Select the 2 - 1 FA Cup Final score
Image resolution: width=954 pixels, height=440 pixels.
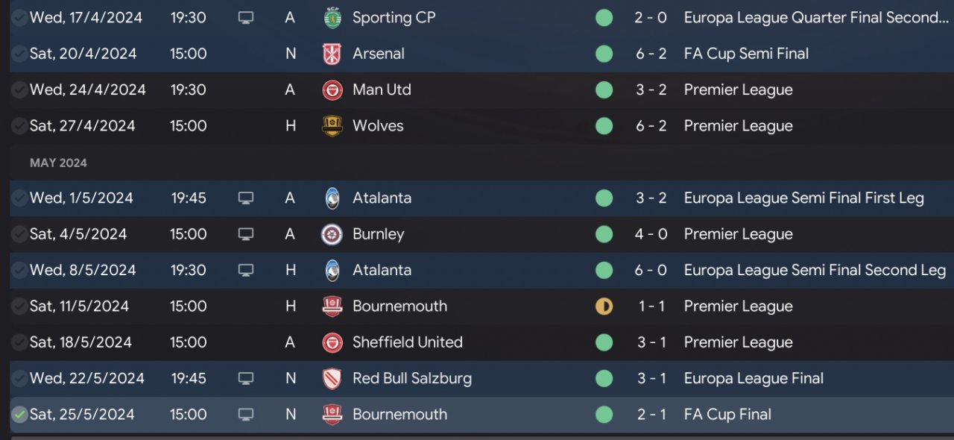(651, 415)
